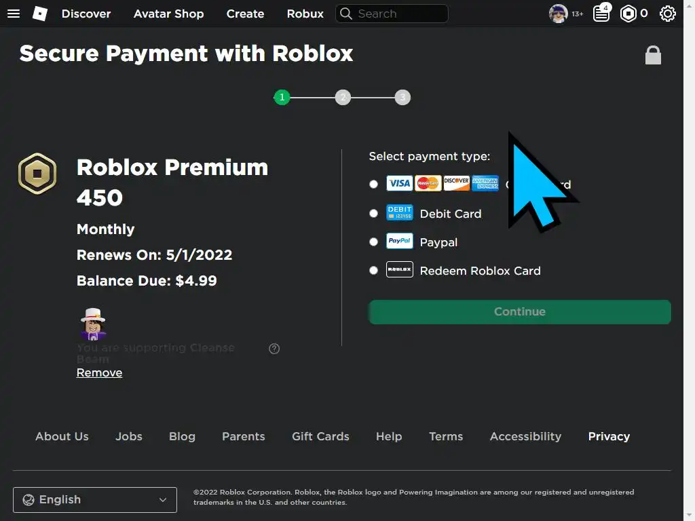
Task: Click the Balance Due: $4.99 text
Action: point(147,280)
